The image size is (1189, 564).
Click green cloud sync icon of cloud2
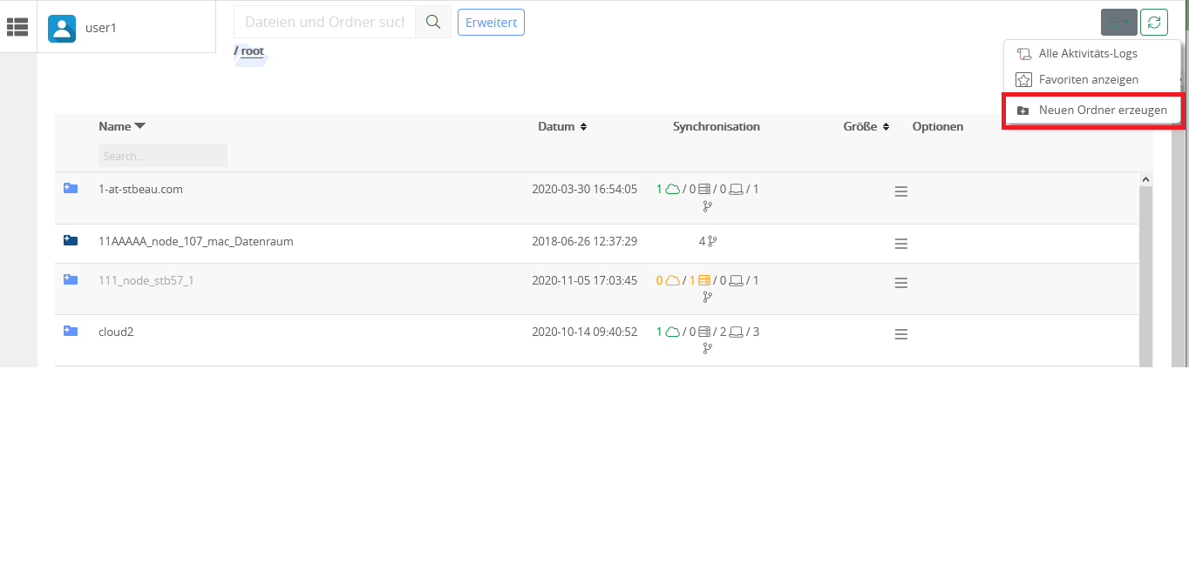point(672,332)
